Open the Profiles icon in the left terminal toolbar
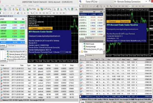 click(x=5, y=9)
